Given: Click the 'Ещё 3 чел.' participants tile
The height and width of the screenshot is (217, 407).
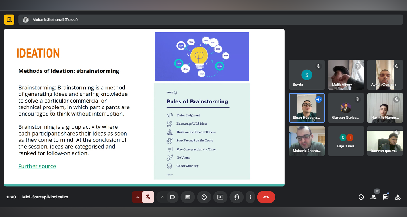Looking at the screenshot, I should (346, 141).
